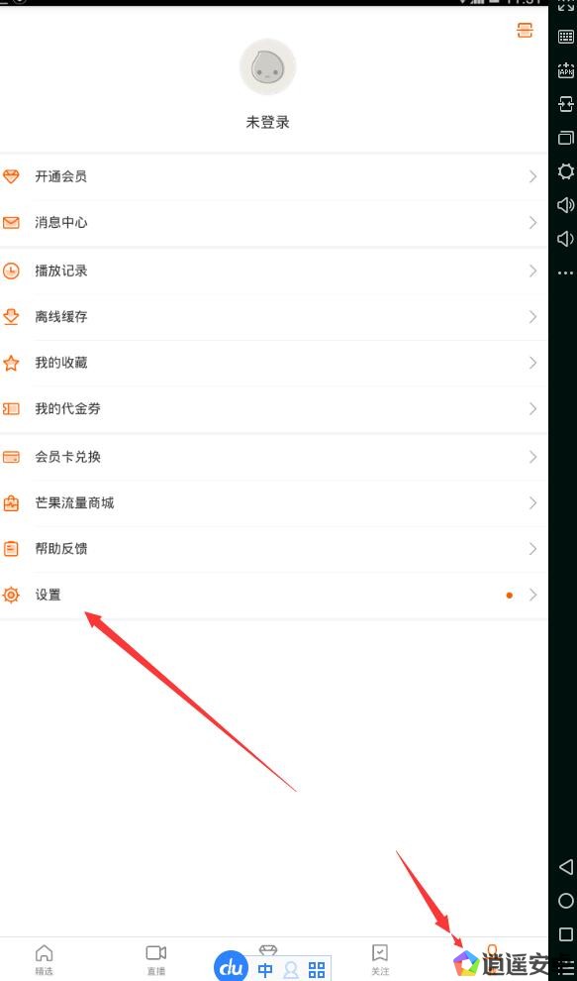Click the emulator sidebar gear settings icon
Viewport: 577px width, 981px height.
(566, 171)
